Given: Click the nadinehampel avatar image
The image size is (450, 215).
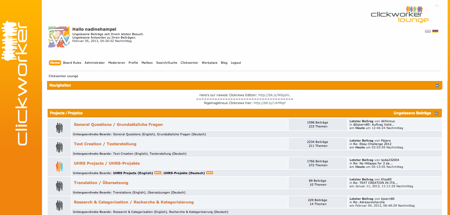Looking at the screenshot, I should 59,37.
